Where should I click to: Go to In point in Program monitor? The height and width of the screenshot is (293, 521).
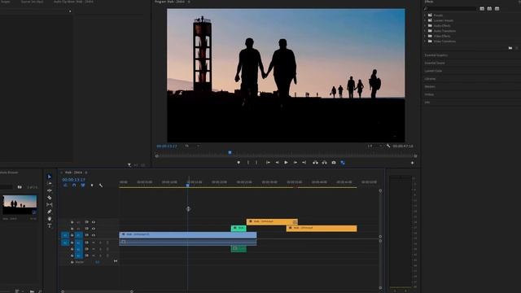pyautogui.click(x=268, y=163)
